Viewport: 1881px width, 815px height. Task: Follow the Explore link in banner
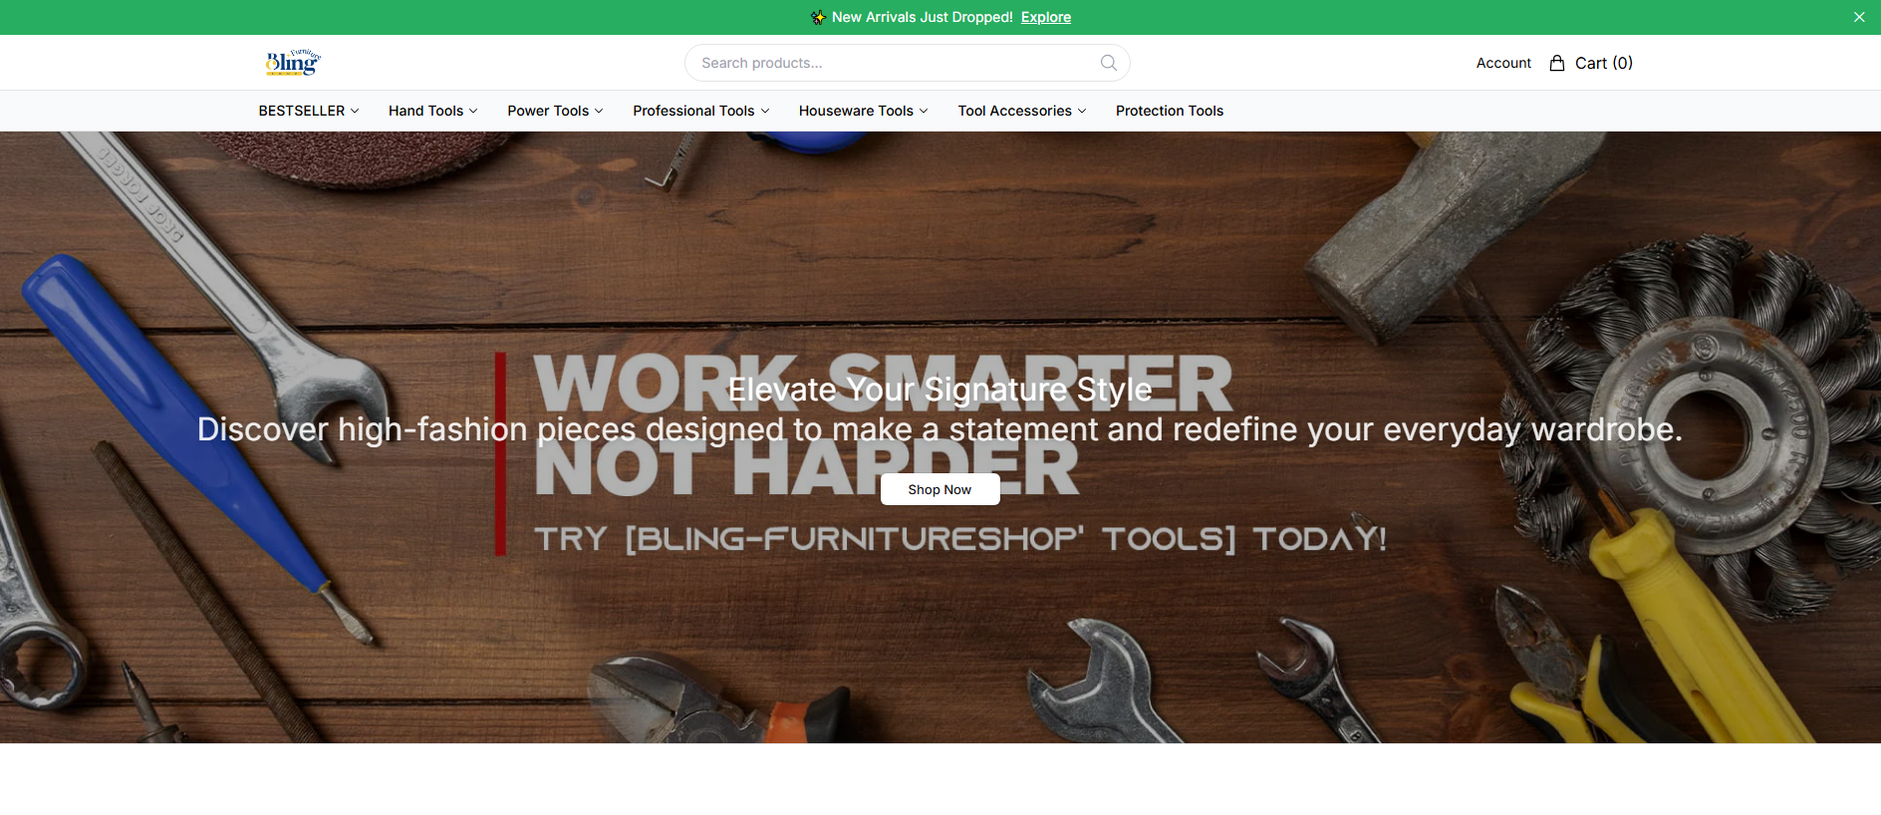pyautogui.click(x=1046, y=17)
